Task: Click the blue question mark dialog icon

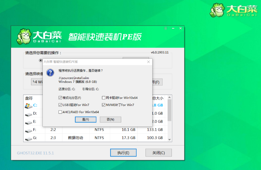Action: tap(50, 72)
